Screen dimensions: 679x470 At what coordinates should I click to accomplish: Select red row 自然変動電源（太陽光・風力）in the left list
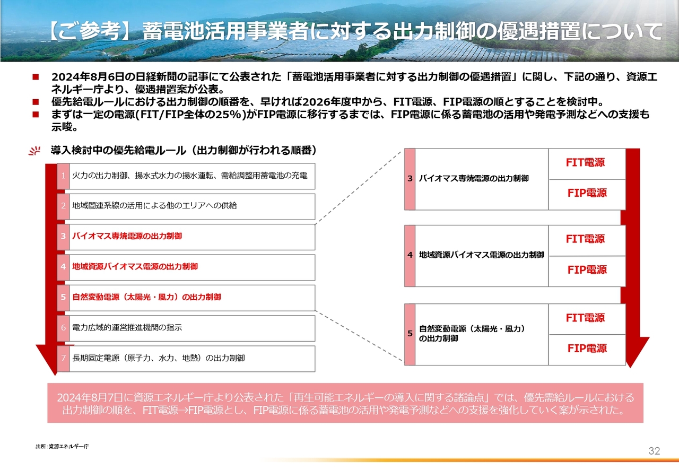pyautogui.click(x=186, y=298)
